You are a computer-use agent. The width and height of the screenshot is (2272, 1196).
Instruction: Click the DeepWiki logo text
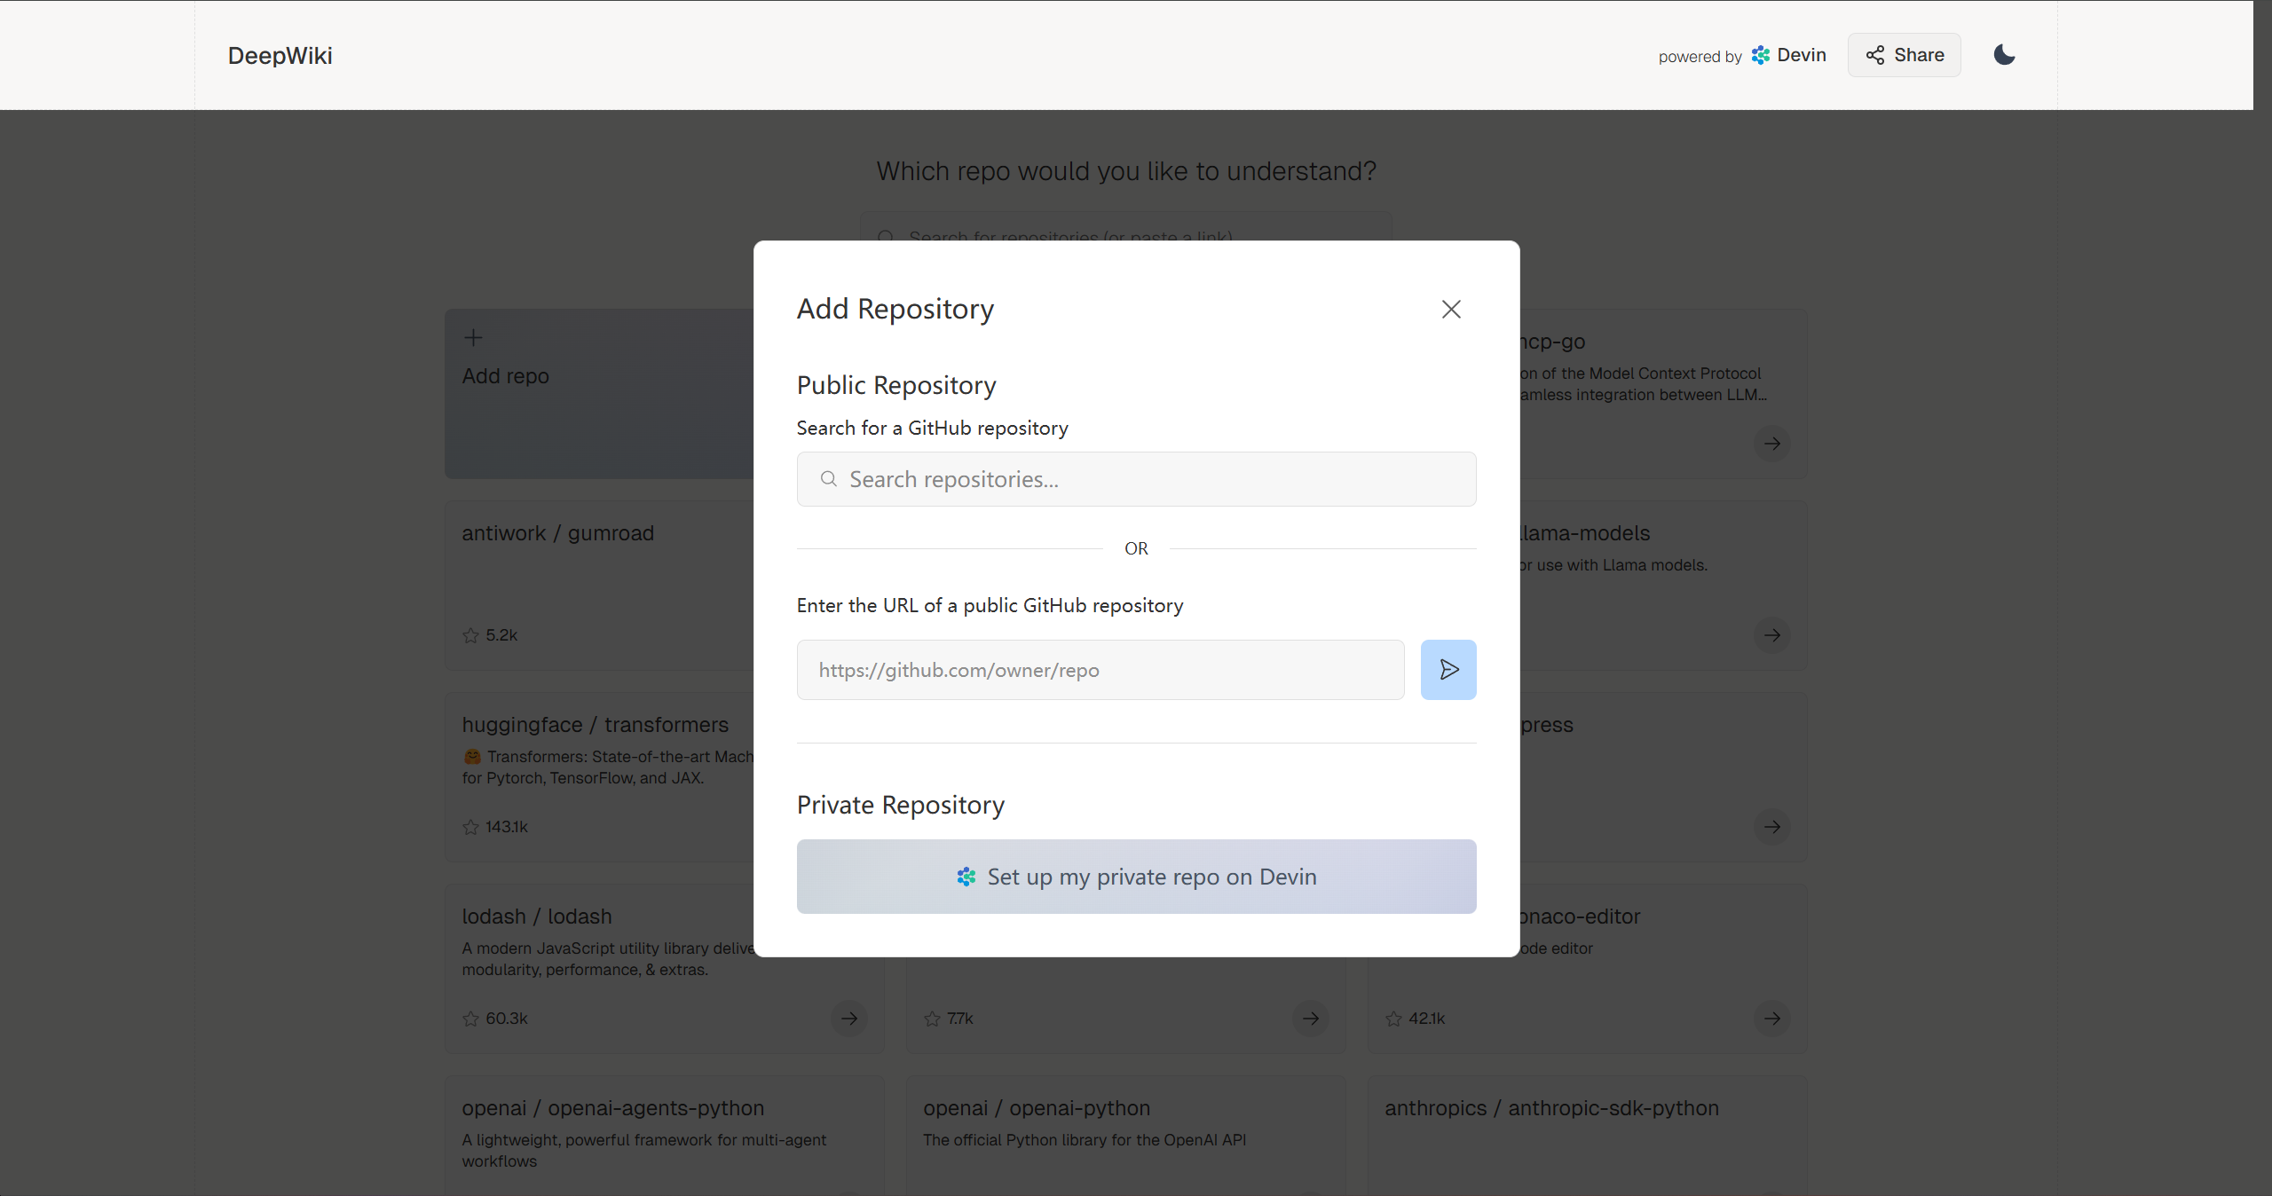pyautogui.click(x=280, y=56)
